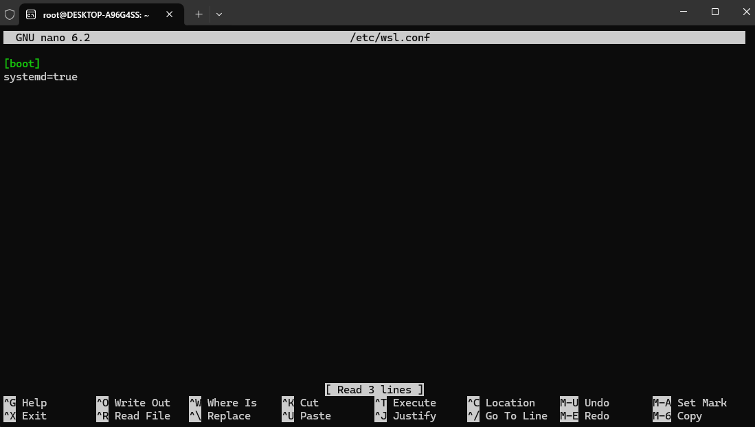Viewport: 755px width, 427px height.
Task: Click the ^T Execute shortcut
Action: [x=405, y=403]
